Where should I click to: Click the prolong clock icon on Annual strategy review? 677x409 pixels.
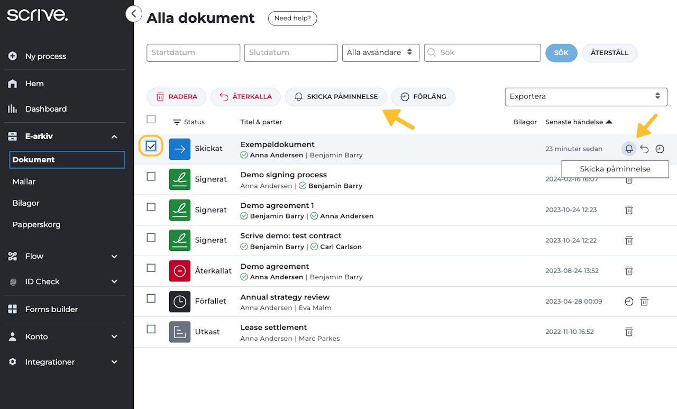[x=629, y=302]
